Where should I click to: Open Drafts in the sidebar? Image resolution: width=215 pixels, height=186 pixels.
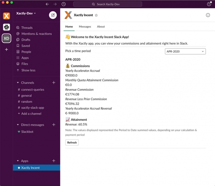[26, 40]
